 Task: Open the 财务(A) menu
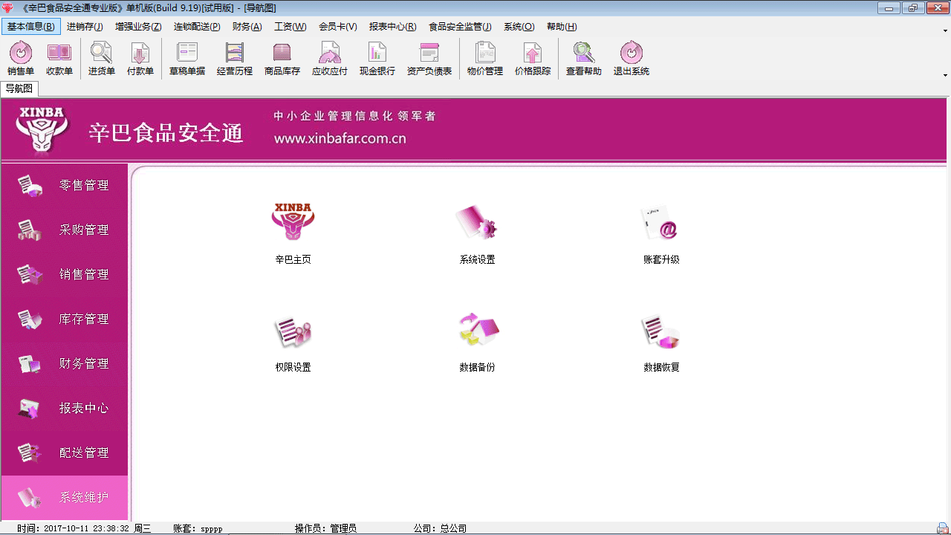[x=247, y=27]
